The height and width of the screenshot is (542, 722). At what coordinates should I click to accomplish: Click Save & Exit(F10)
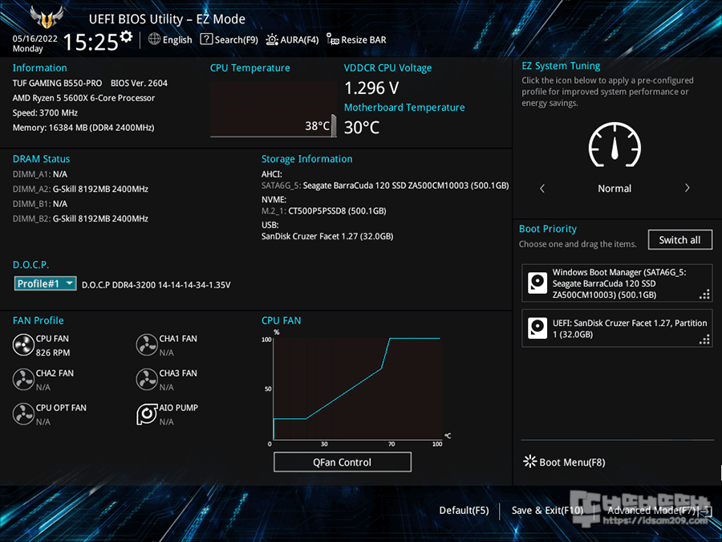pos(547,510)
